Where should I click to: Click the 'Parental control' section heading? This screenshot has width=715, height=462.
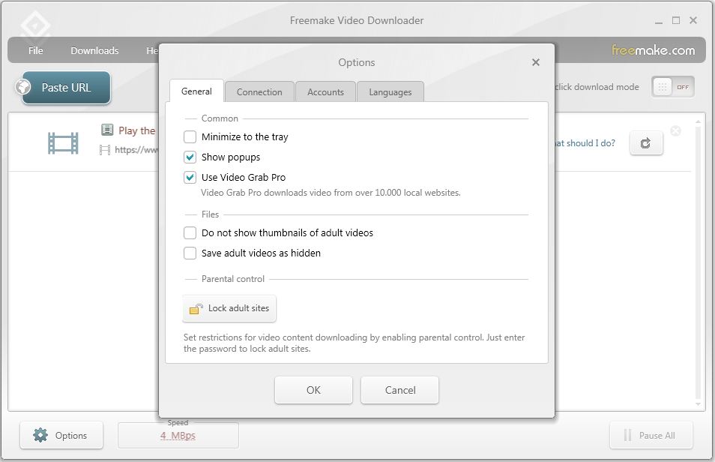pos(233,279)
